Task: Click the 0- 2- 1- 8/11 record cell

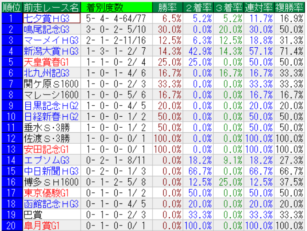Action: coord(116,160)
